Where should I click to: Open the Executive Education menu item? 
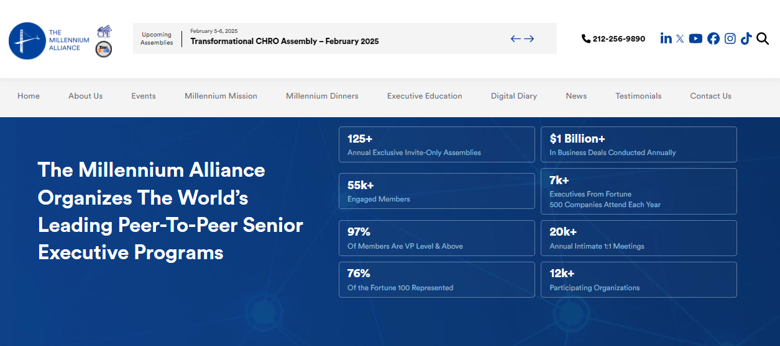[424, 96]
